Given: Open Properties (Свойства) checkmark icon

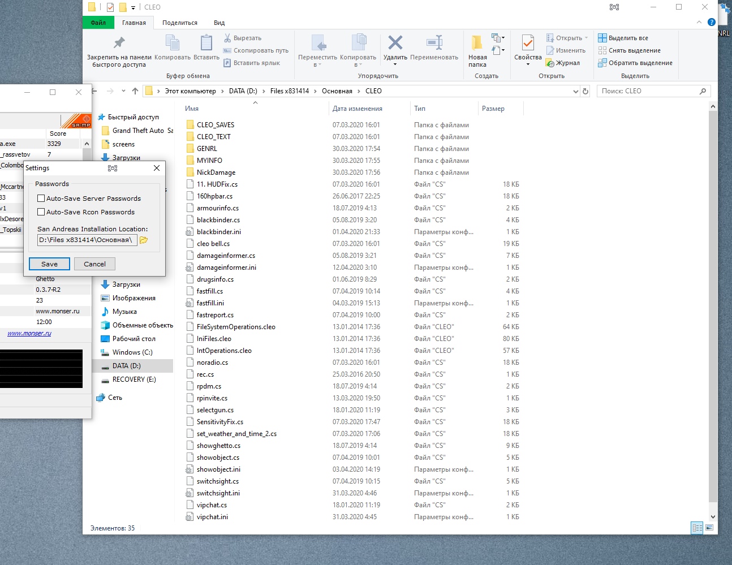Looking at the screenshot, I should coord(527,43).
